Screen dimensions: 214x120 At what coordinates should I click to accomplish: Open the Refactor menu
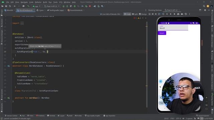click(x=38, y=2)
